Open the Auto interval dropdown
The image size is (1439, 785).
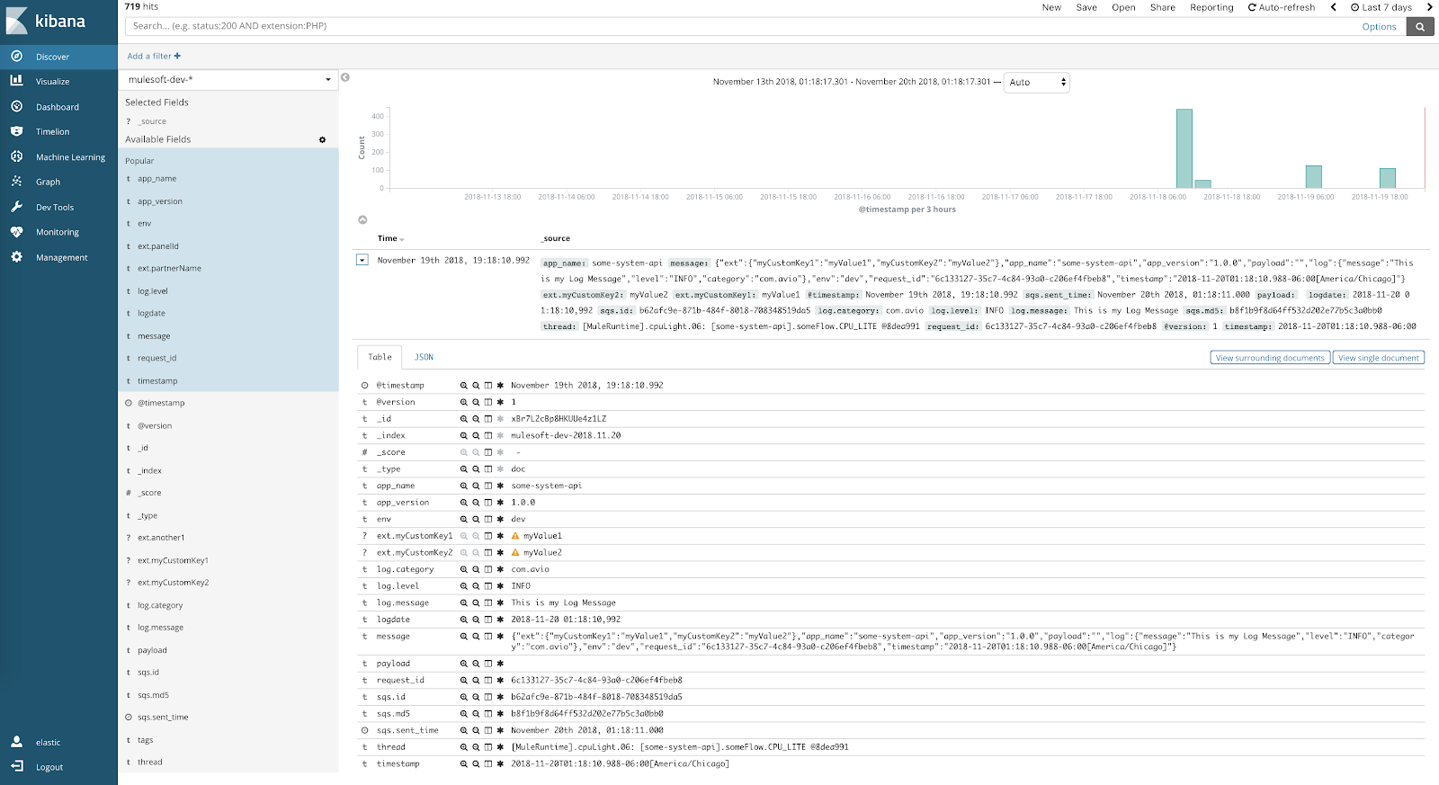pos(1036,83)
